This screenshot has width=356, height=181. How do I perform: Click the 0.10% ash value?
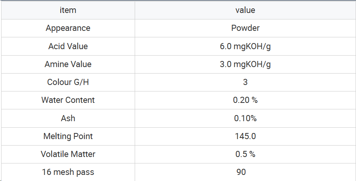(245, 118)
